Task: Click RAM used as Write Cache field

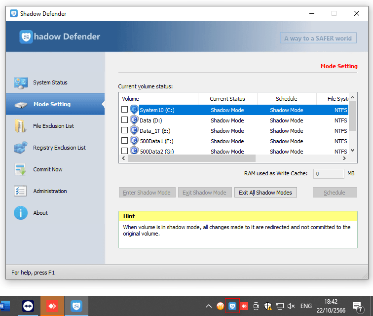Action: click(328, 174)
